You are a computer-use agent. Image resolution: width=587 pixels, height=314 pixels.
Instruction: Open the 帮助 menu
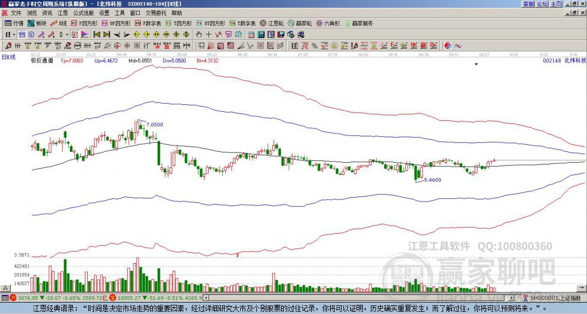pyautogui.click(x=177, y=13)
